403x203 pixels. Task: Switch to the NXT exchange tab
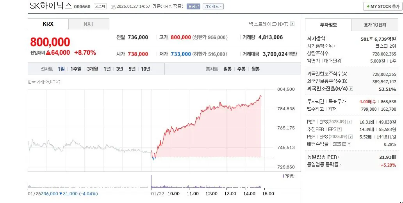[x=89, y=24]
